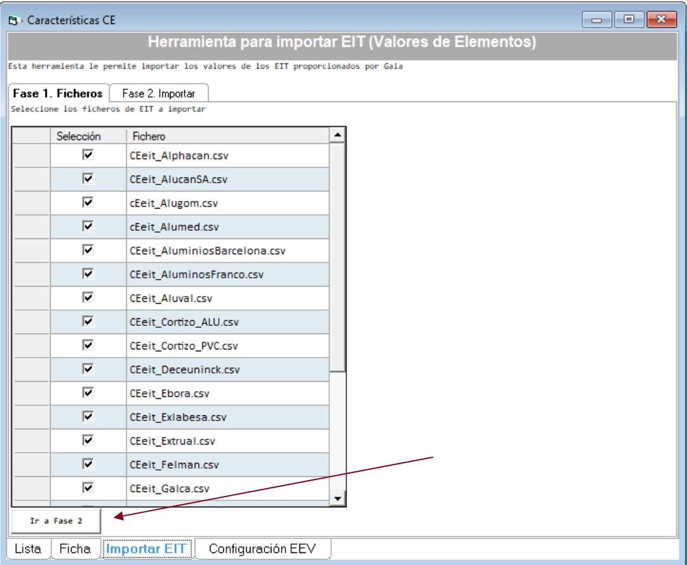Toggle CEeit_Felman.csv selection checkbox
687x565 pixels.
coord(88,464)
